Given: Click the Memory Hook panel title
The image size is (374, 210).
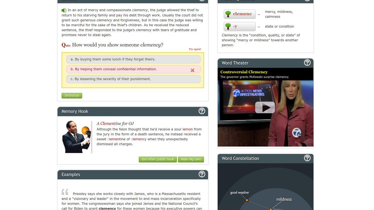Looking at the screenshot, I should pos(75,112).
